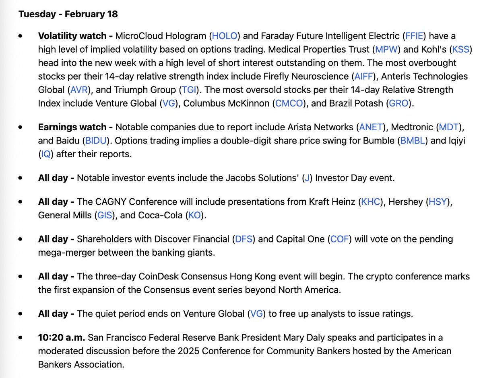This screenshot has height=378, width=483.
Task: Click the text "Capital One"
Action: click(300, 239)
